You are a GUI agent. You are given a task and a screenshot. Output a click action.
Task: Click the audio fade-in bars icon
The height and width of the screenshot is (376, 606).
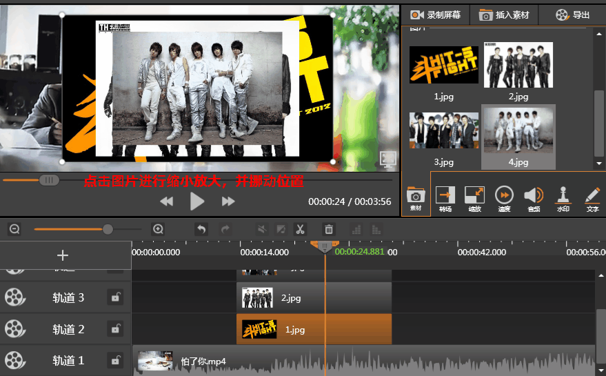click(356, 229)
